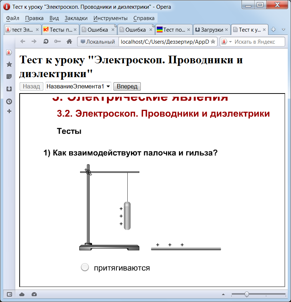Select the 'притягиваются' radio option

(x=85, y=267)
